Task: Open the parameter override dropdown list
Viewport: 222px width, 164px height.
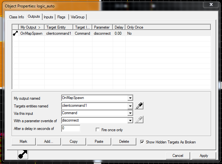Action: pyautogui.click(x=130, y=120)
